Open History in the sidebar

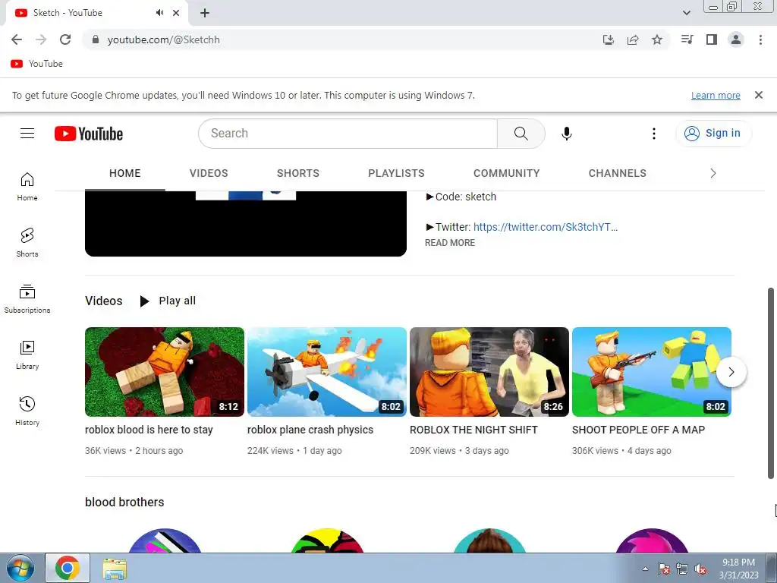coord(27,411)
